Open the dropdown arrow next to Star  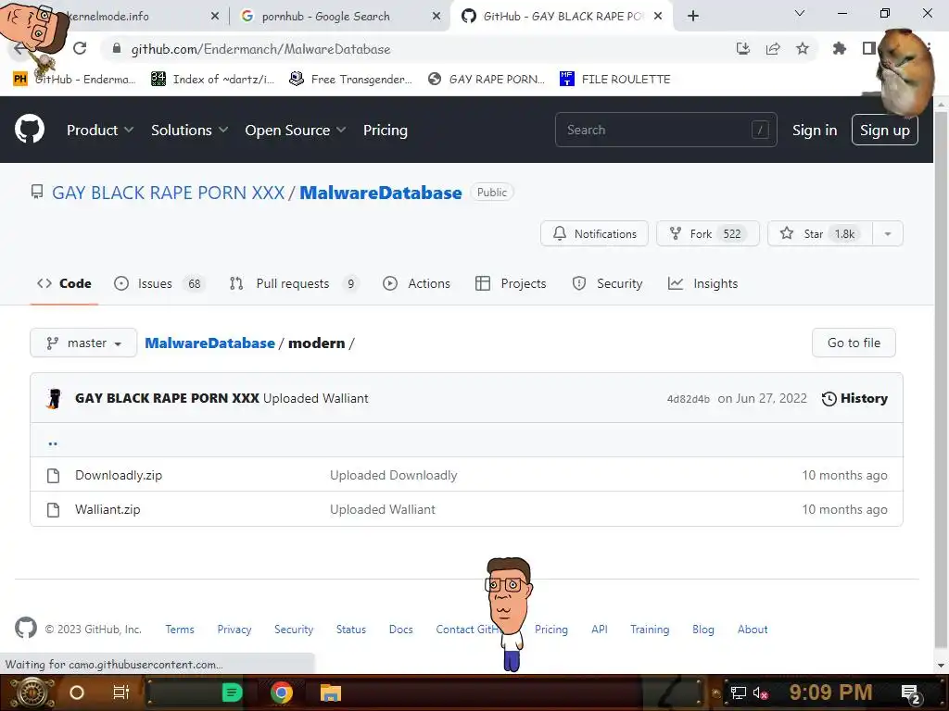(x=887, y=233)
